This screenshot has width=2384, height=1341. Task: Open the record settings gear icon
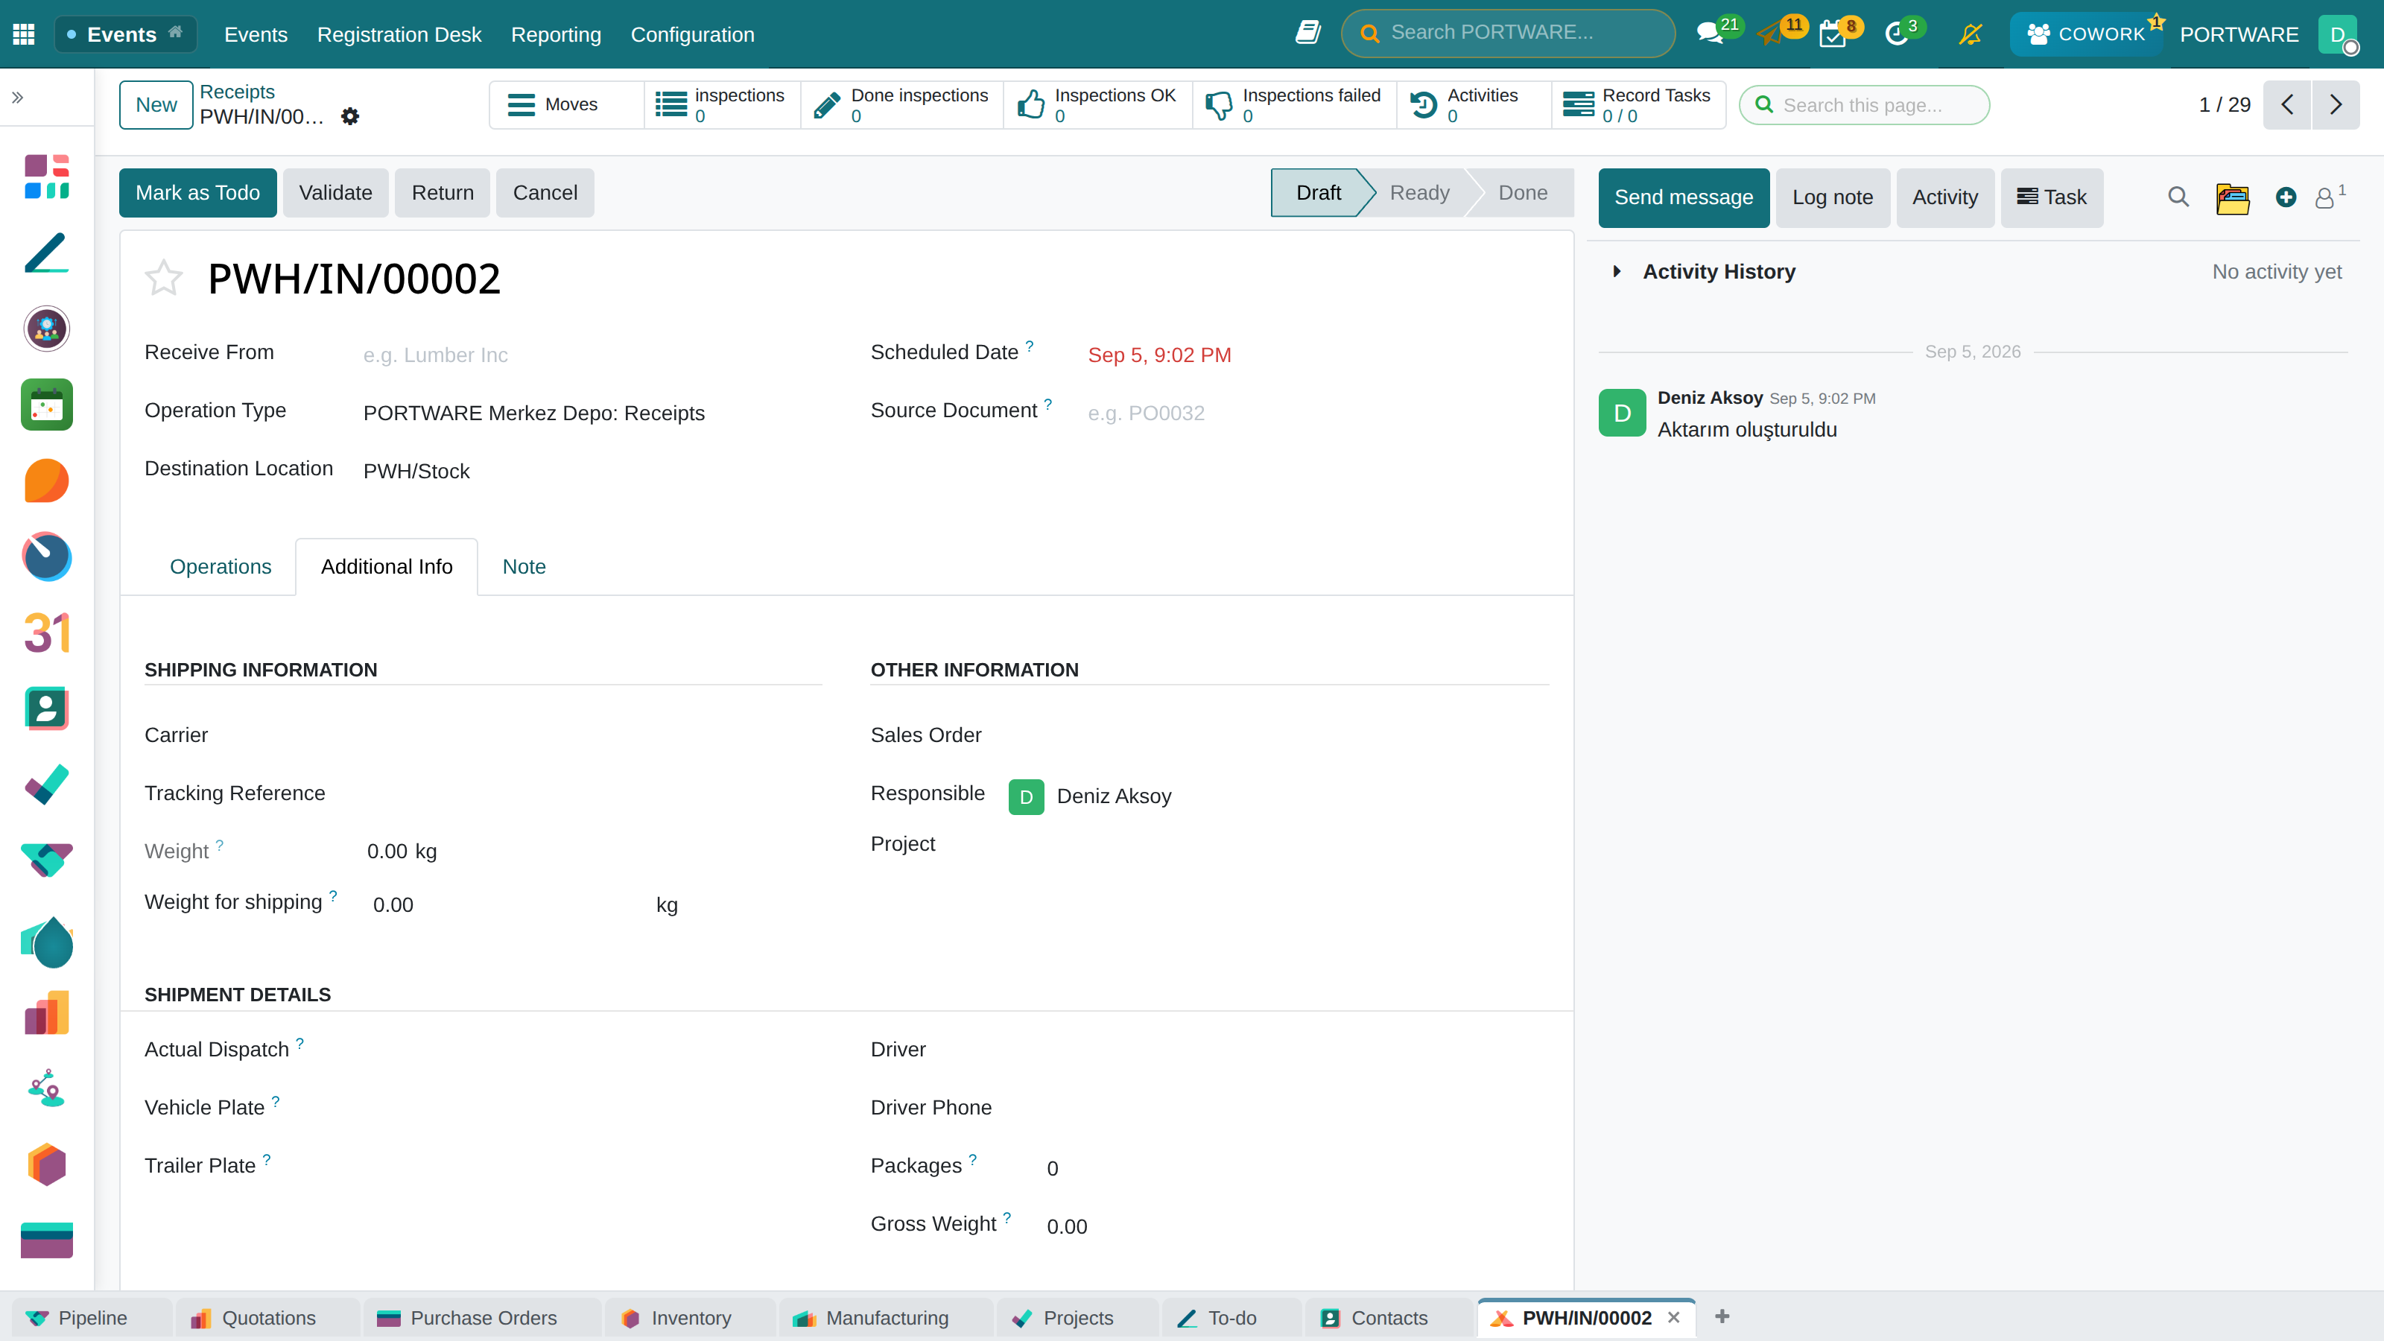point(350,117)
